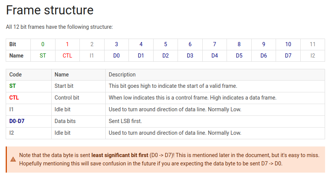
Task: Click bit number 1 in Bit row
Action: pos(67,44)
